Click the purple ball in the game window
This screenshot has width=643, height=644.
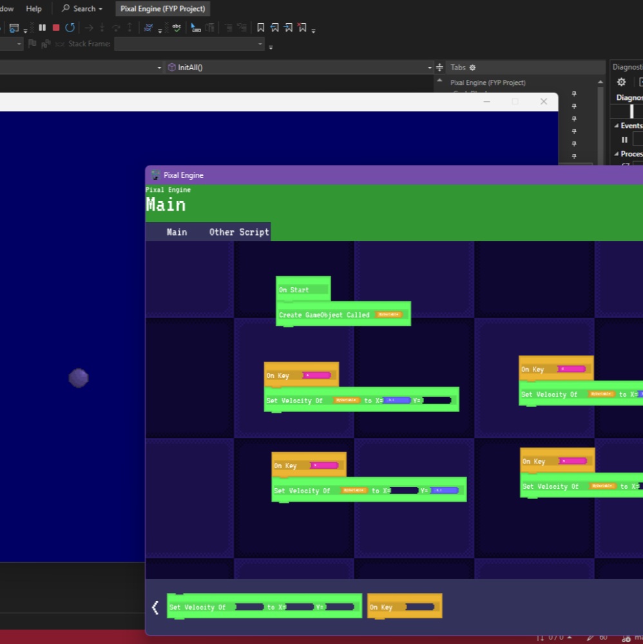point(79,378)
